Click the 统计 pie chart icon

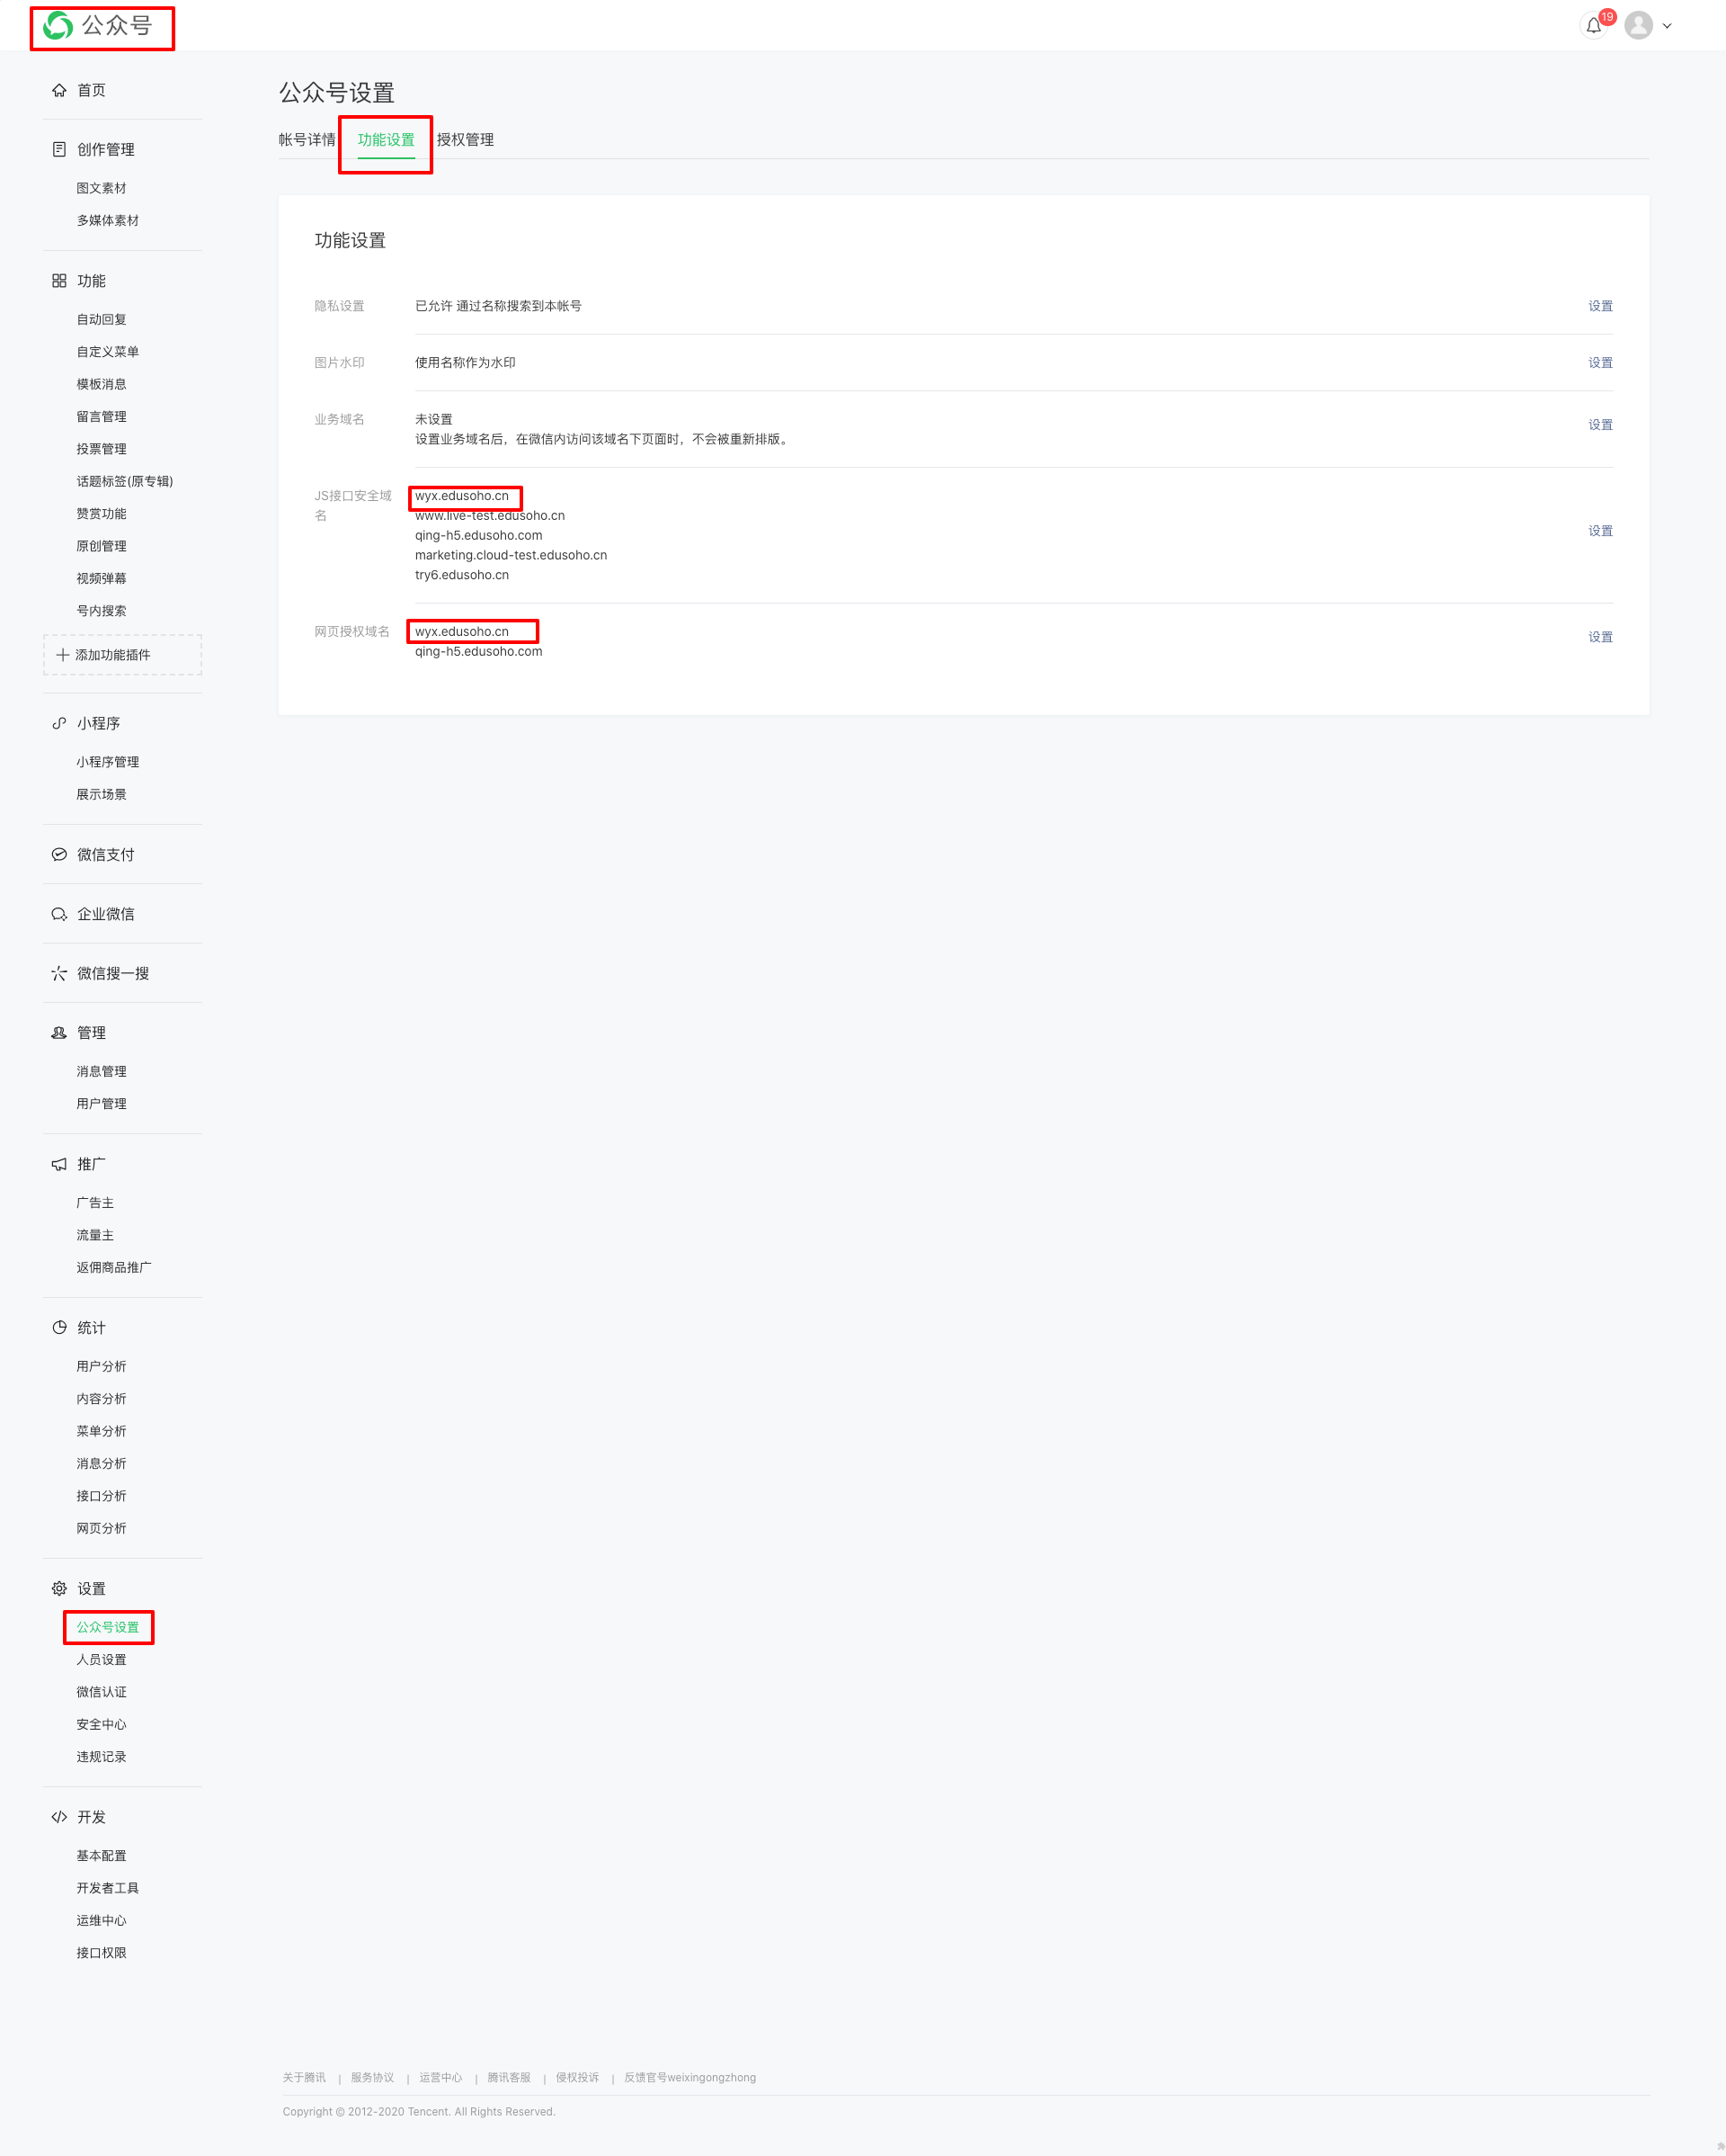click(x=59, y=1327)
